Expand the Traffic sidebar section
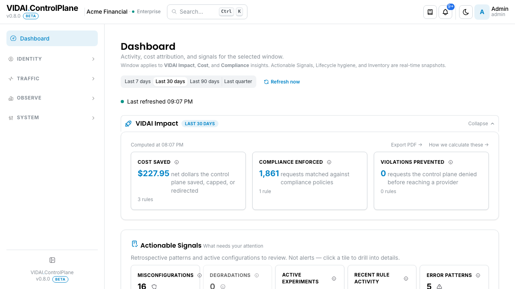Image resolution: width=515 pixels, height=289 pixels. 52,79
